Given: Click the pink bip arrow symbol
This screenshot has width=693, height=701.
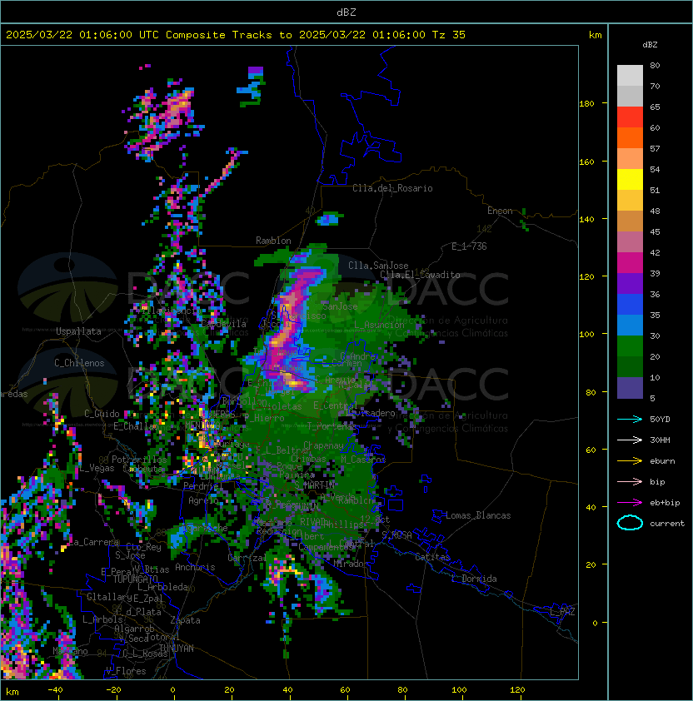Looking at the screenshot, I should [630, 481].
